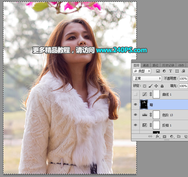
Task: Select the 反相 1 layer mask thumbnail
Action: (x=156, y=125)
